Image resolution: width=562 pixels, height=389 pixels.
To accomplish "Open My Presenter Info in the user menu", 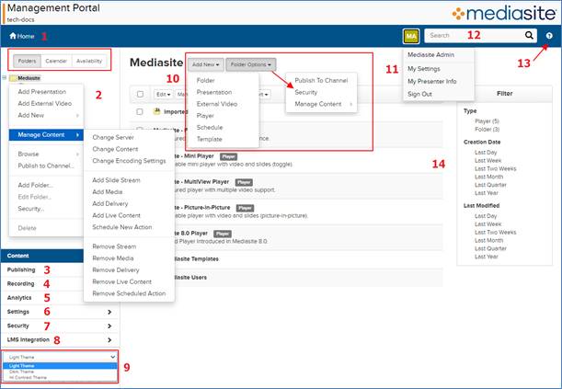I will coord(432,82).
